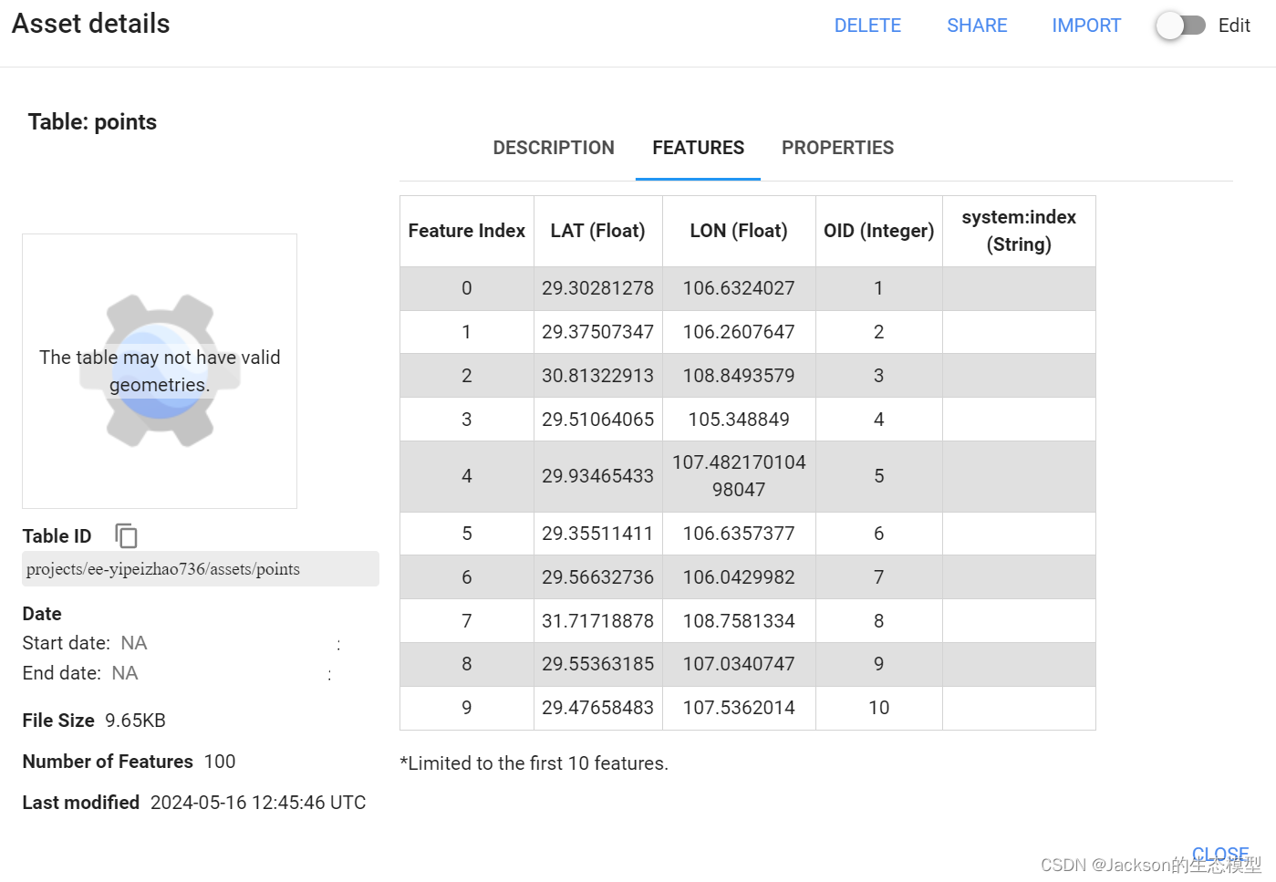Click the OID (Integer) column header

click(x=878, y=231)
